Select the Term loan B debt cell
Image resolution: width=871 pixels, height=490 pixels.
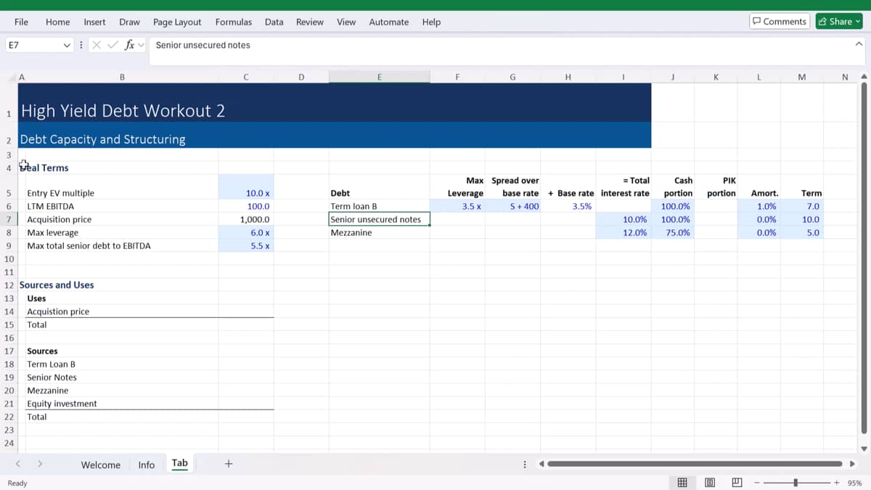379,206
